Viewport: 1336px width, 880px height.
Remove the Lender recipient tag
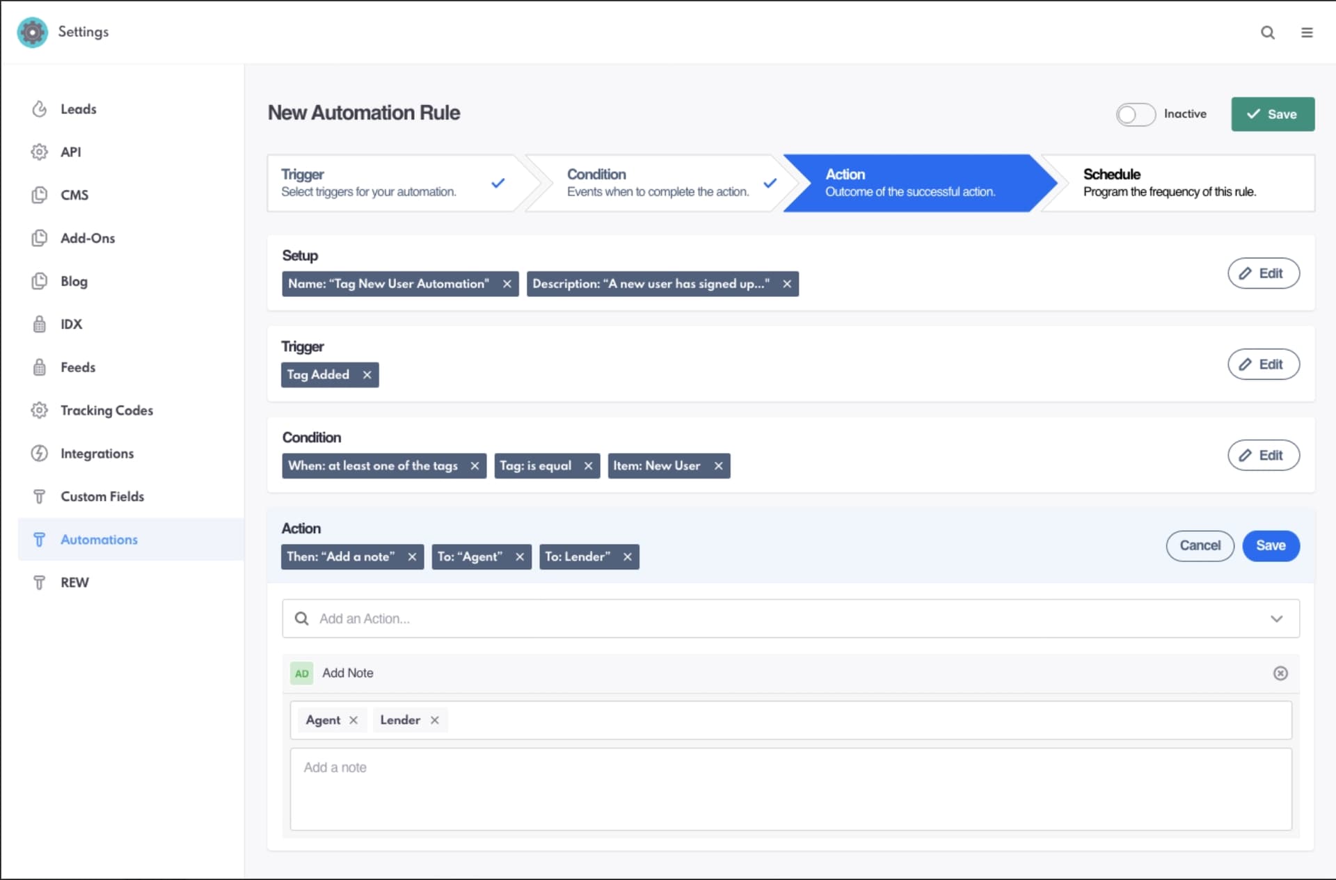[x=434, y=720]
